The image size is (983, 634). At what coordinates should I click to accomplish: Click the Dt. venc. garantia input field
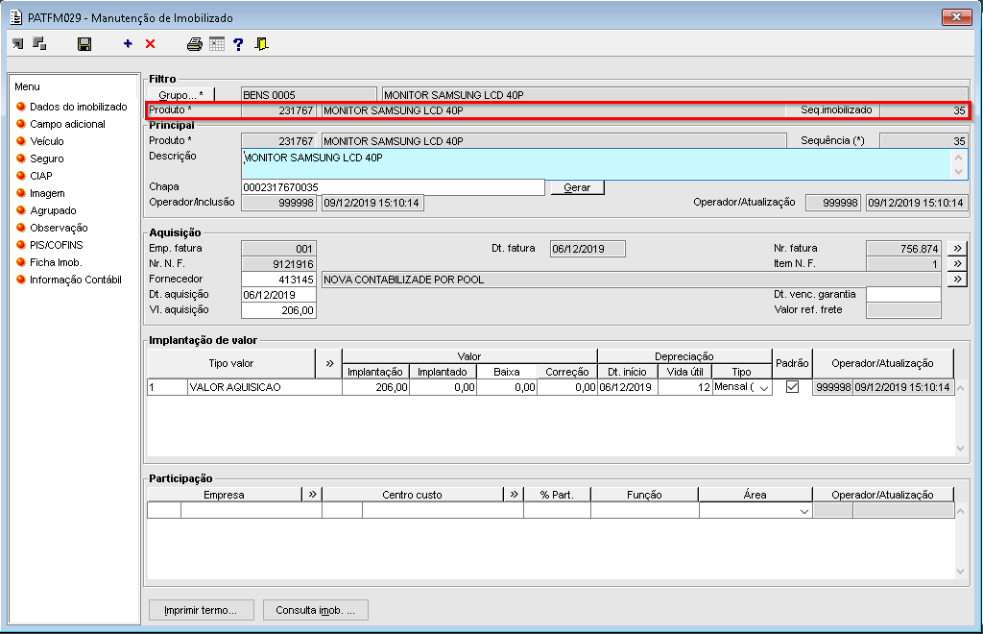pos(902,295)
